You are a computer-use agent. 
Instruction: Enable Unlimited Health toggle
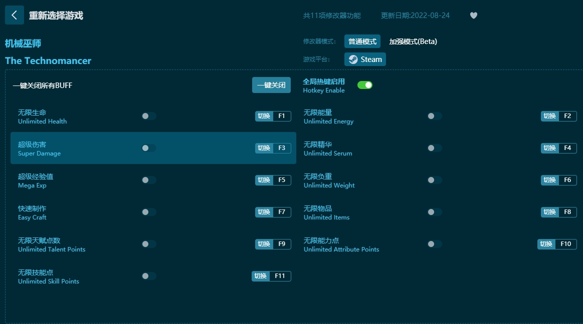149,116
